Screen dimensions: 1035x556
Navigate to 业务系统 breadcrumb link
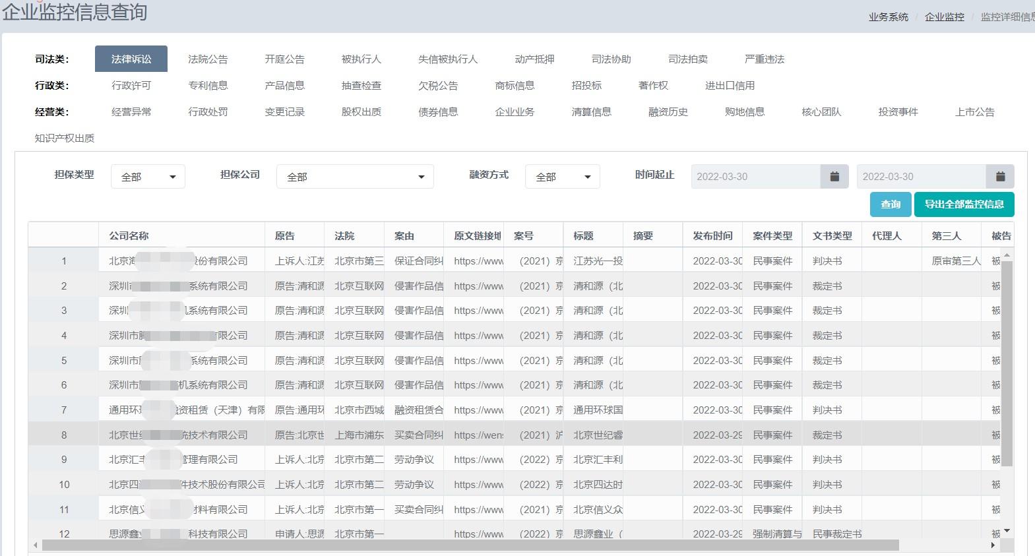888,17
